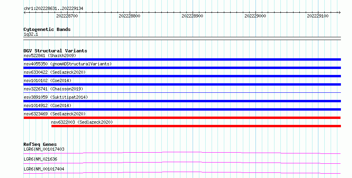
Task: Click the LGR6|NM_001017403 gene label
Action: pos(44,149)
